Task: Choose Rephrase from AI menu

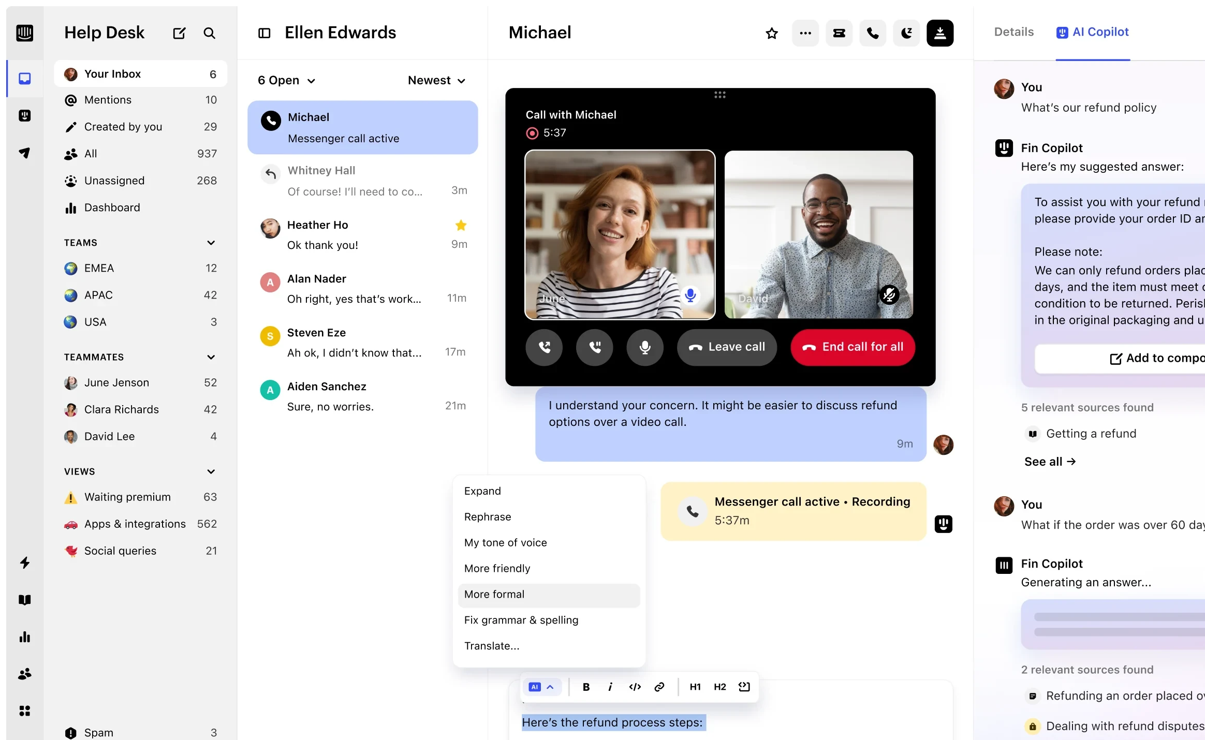Action: click(x=549, y=517)
